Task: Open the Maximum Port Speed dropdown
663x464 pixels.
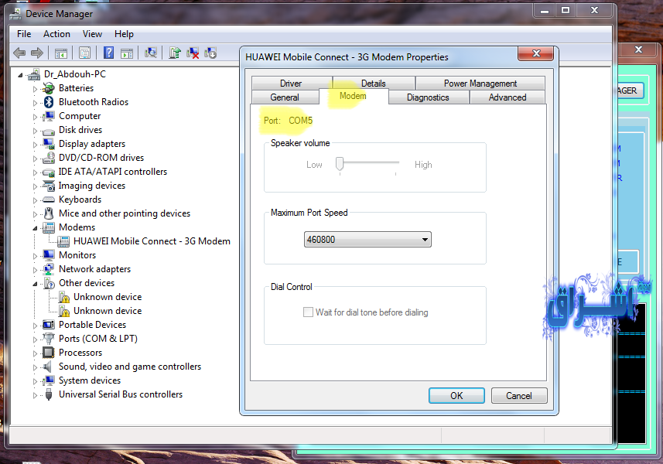Action: pyautogui.click(x=367, y=240)
